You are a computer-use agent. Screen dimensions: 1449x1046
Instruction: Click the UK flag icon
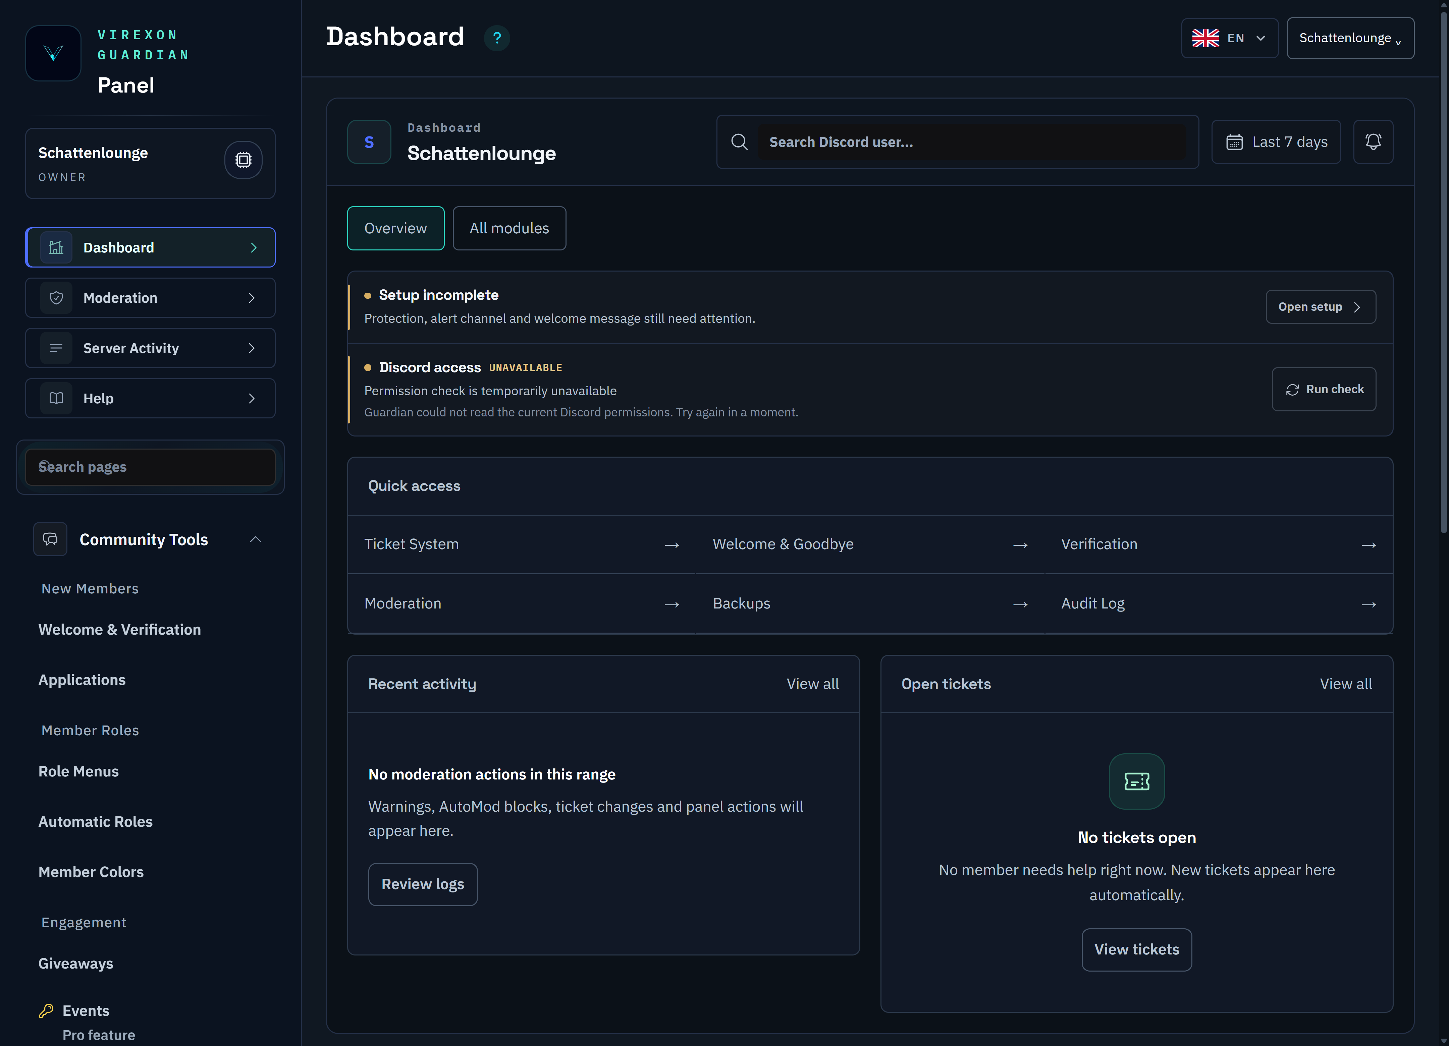tap(1205, 38)
